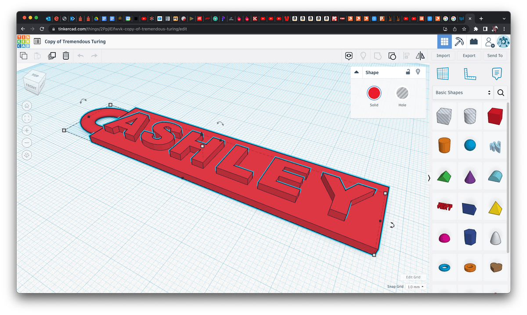Open the Tinkercad tutorials hammer menu

(x=460, y=41)
